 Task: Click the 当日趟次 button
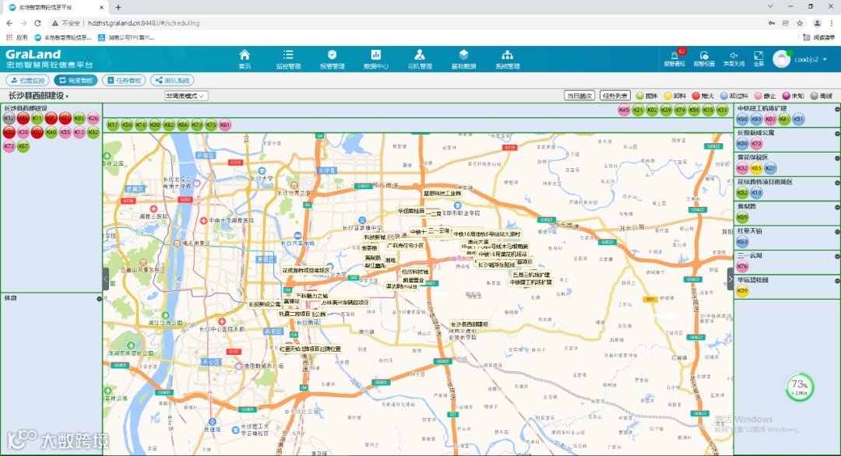[x=579, y=96]
